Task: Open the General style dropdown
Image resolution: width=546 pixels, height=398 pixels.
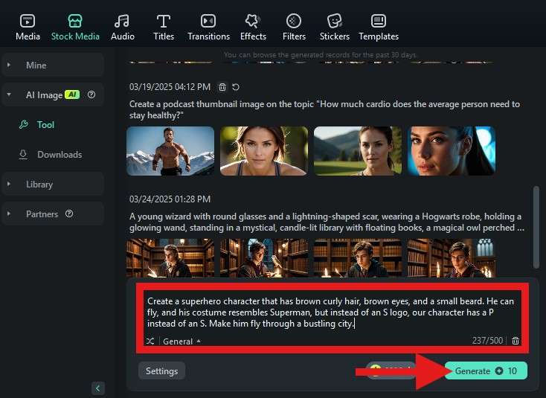Action: click(x=182, y=341)
